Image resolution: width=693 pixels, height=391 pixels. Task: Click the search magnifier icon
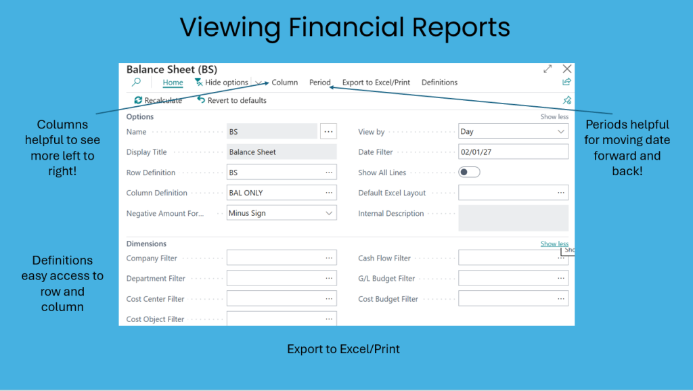coord(136,83)
